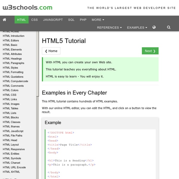Open HTML Blocks in sidebar
179x179 pixels.
pos(11,117)
